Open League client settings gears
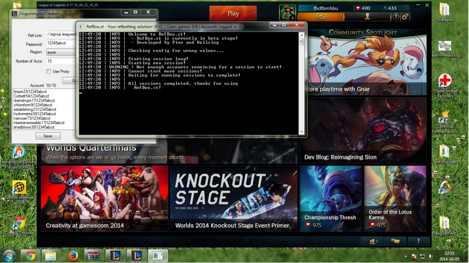Image resolution: width=469 pixels, height=263 pixels. click(405, 17)
